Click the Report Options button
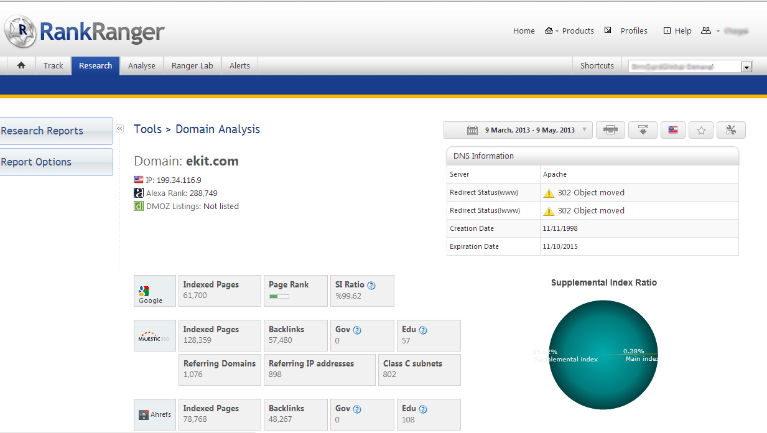 [55, 162]
